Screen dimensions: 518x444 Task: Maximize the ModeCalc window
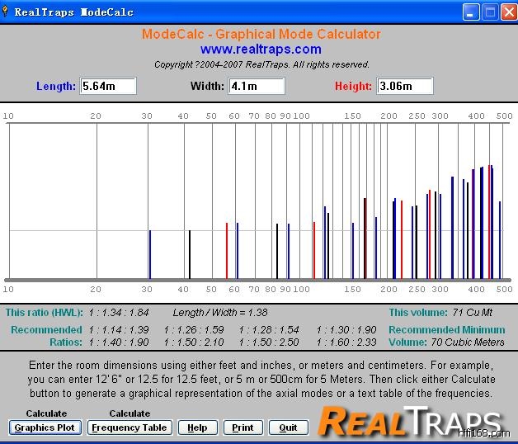coord(489,12)
